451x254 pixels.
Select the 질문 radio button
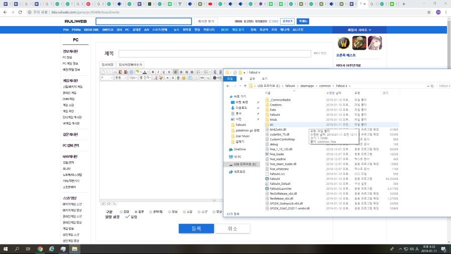[x=136, y=211]
